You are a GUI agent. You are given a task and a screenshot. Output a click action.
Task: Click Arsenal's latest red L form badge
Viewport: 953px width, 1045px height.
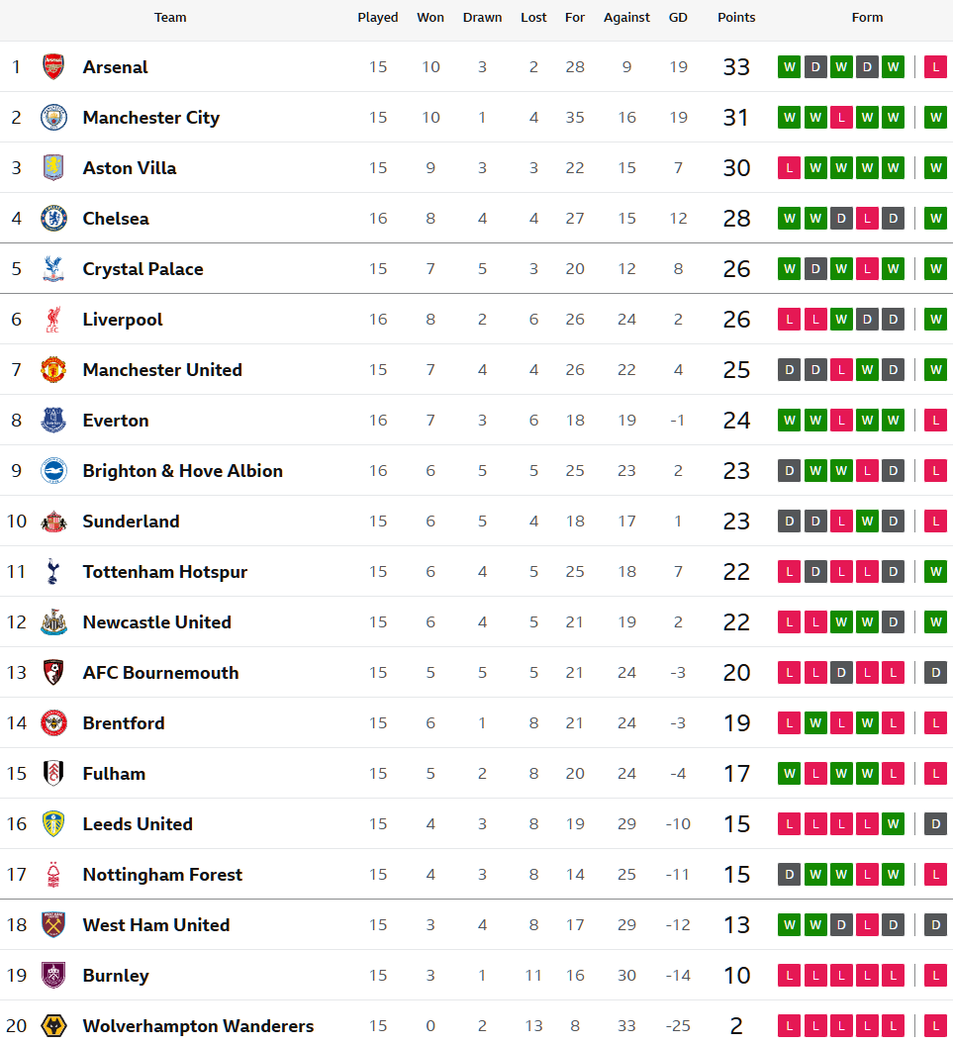[x=935, y=67]
